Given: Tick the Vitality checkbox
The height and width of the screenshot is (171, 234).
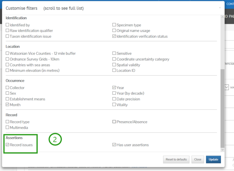Looking at the screenshot, I should [x=114, y=105].
